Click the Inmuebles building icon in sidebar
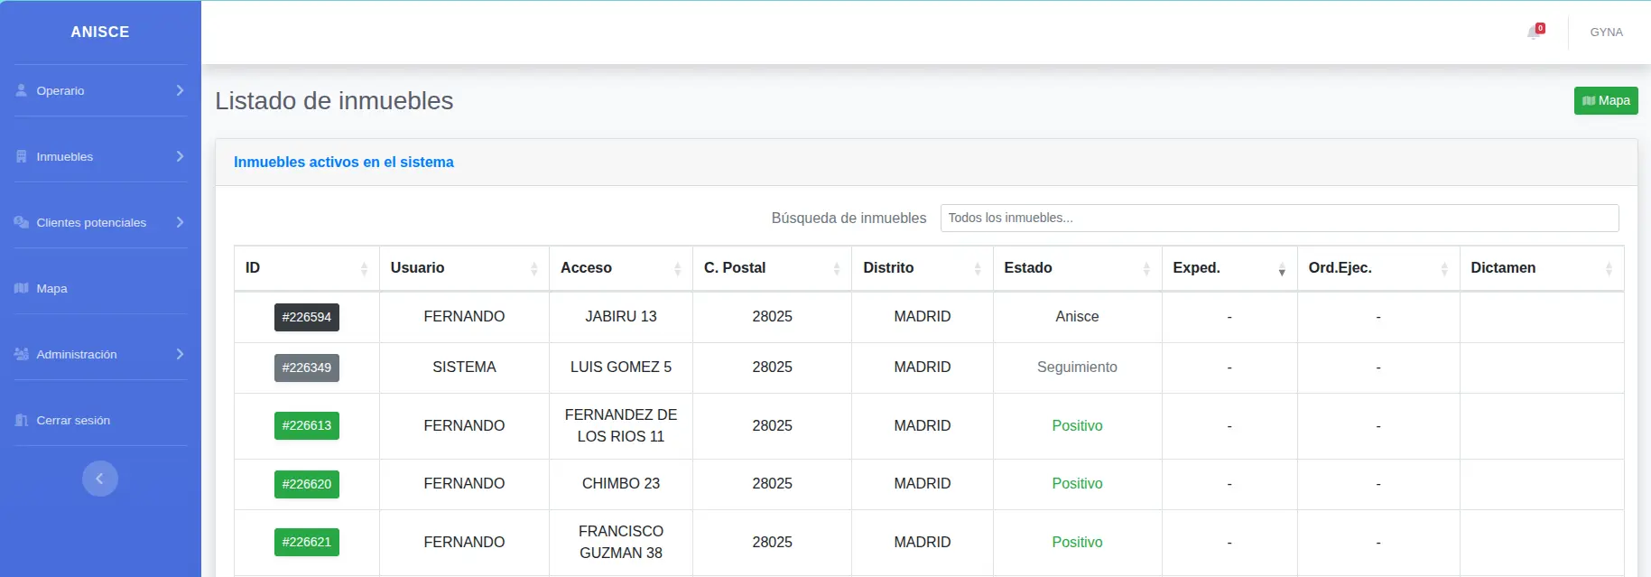The height and width of the screenshot is (577, 1651). pos(22,156)
